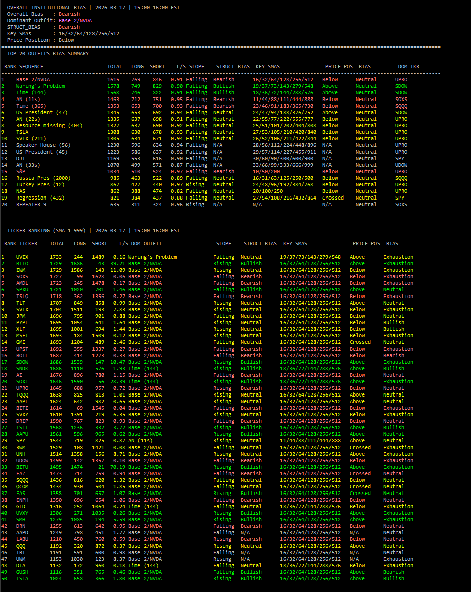
Task: Click the 'AAPL' ticker symbol
Action: tap(22, 402)
